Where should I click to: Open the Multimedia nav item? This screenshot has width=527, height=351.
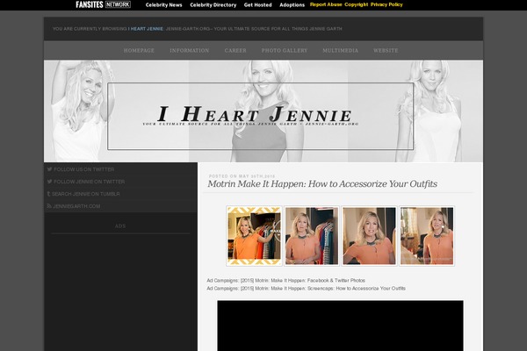pos(340,50)
